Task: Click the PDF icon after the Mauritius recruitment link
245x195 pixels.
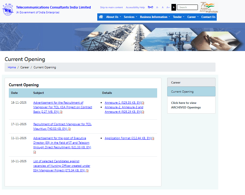Action: point(69,129)
